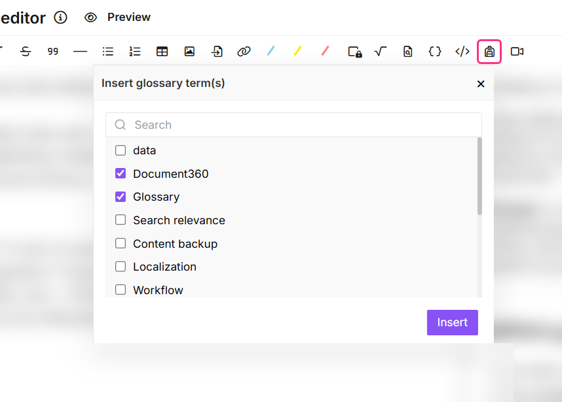This screenshot has width=562, height=402.
Task: Click the 'Workflow' label text
Action: [x=158, y=290]
